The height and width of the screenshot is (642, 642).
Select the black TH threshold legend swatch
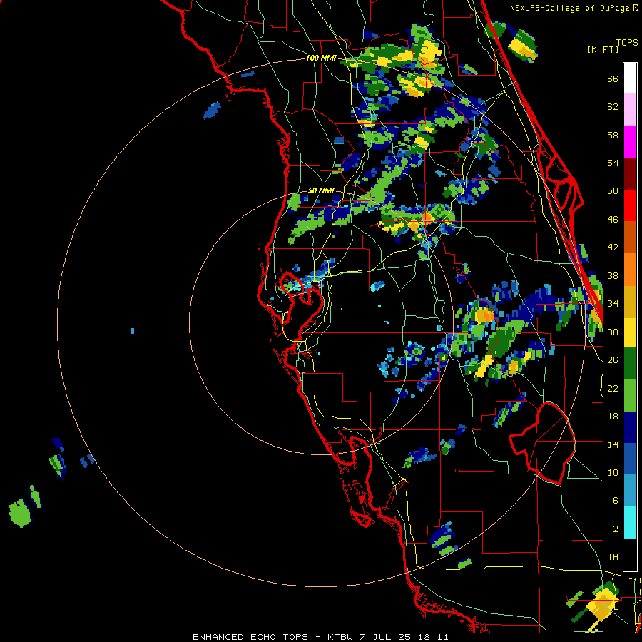[630, 555]
